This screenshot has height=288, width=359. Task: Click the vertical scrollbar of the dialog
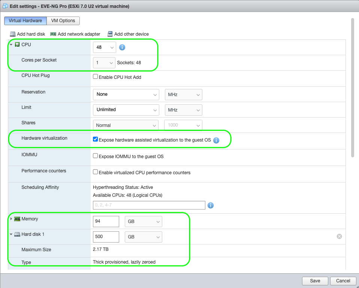pyautogui.click(x=353, y=87)
